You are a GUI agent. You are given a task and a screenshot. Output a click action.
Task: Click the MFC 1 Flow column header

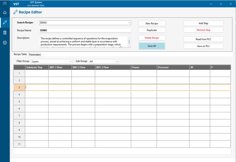tap(60, 67)
